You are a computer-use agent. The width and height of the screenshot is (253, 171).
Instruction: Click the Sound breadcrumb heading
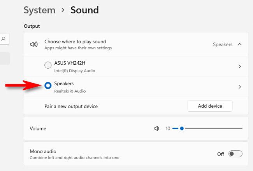pyautogui.click(x=84, y=10)
